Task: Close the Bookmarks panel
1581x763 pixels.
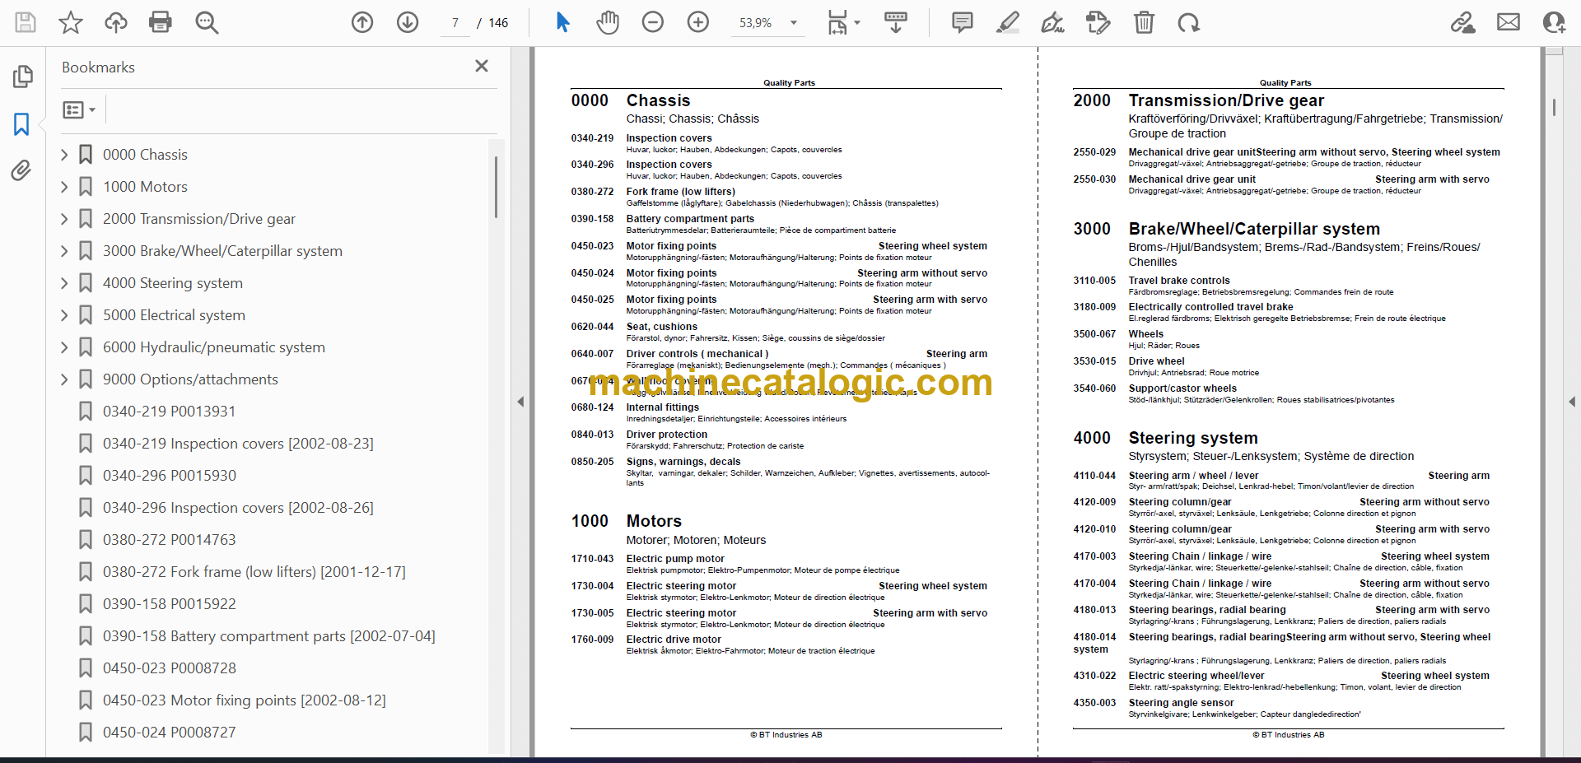Action: coord(482,66)
